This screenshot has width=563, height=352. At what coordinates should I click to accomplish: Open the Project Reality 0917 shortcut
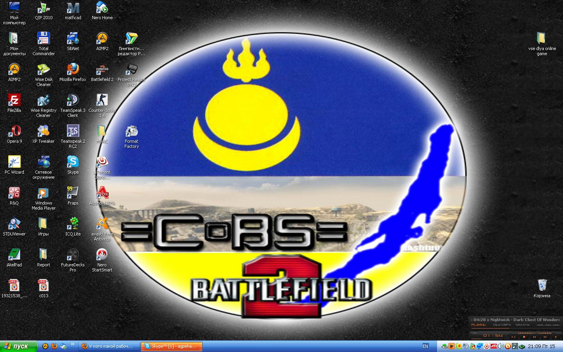pos(131,75)
